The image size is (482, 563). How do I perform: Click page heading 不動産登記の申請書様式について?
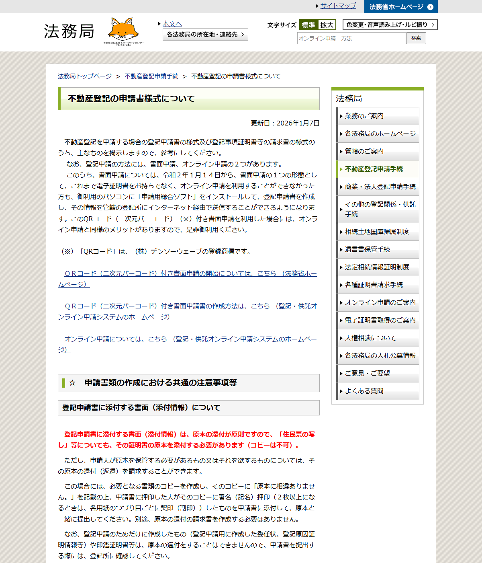pos(131,99)
